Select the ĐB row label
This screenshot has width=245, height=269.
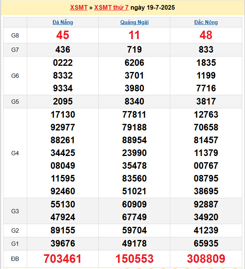click(x=15, y=259)
